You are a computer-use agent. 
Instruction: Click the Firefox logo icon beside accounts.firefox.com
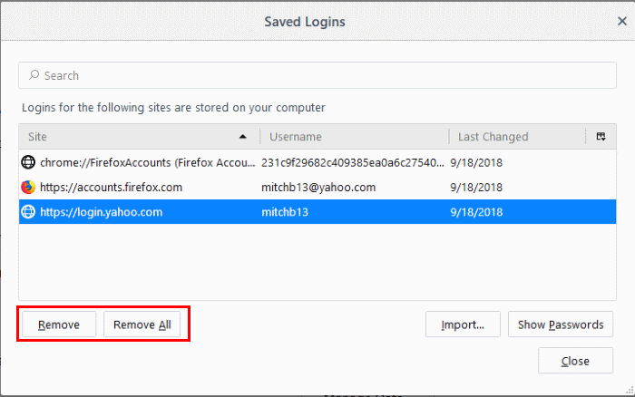click(x=28, y=187)
